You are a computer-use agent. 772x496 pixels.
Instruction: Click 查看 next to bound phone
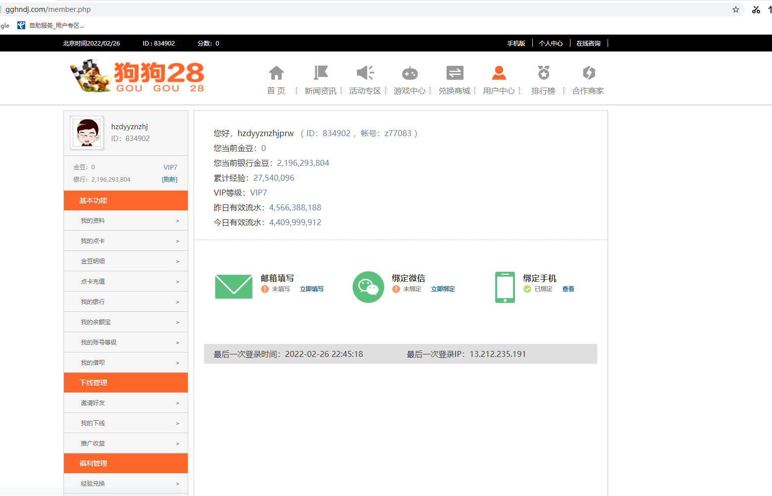[x=568, y=289]
